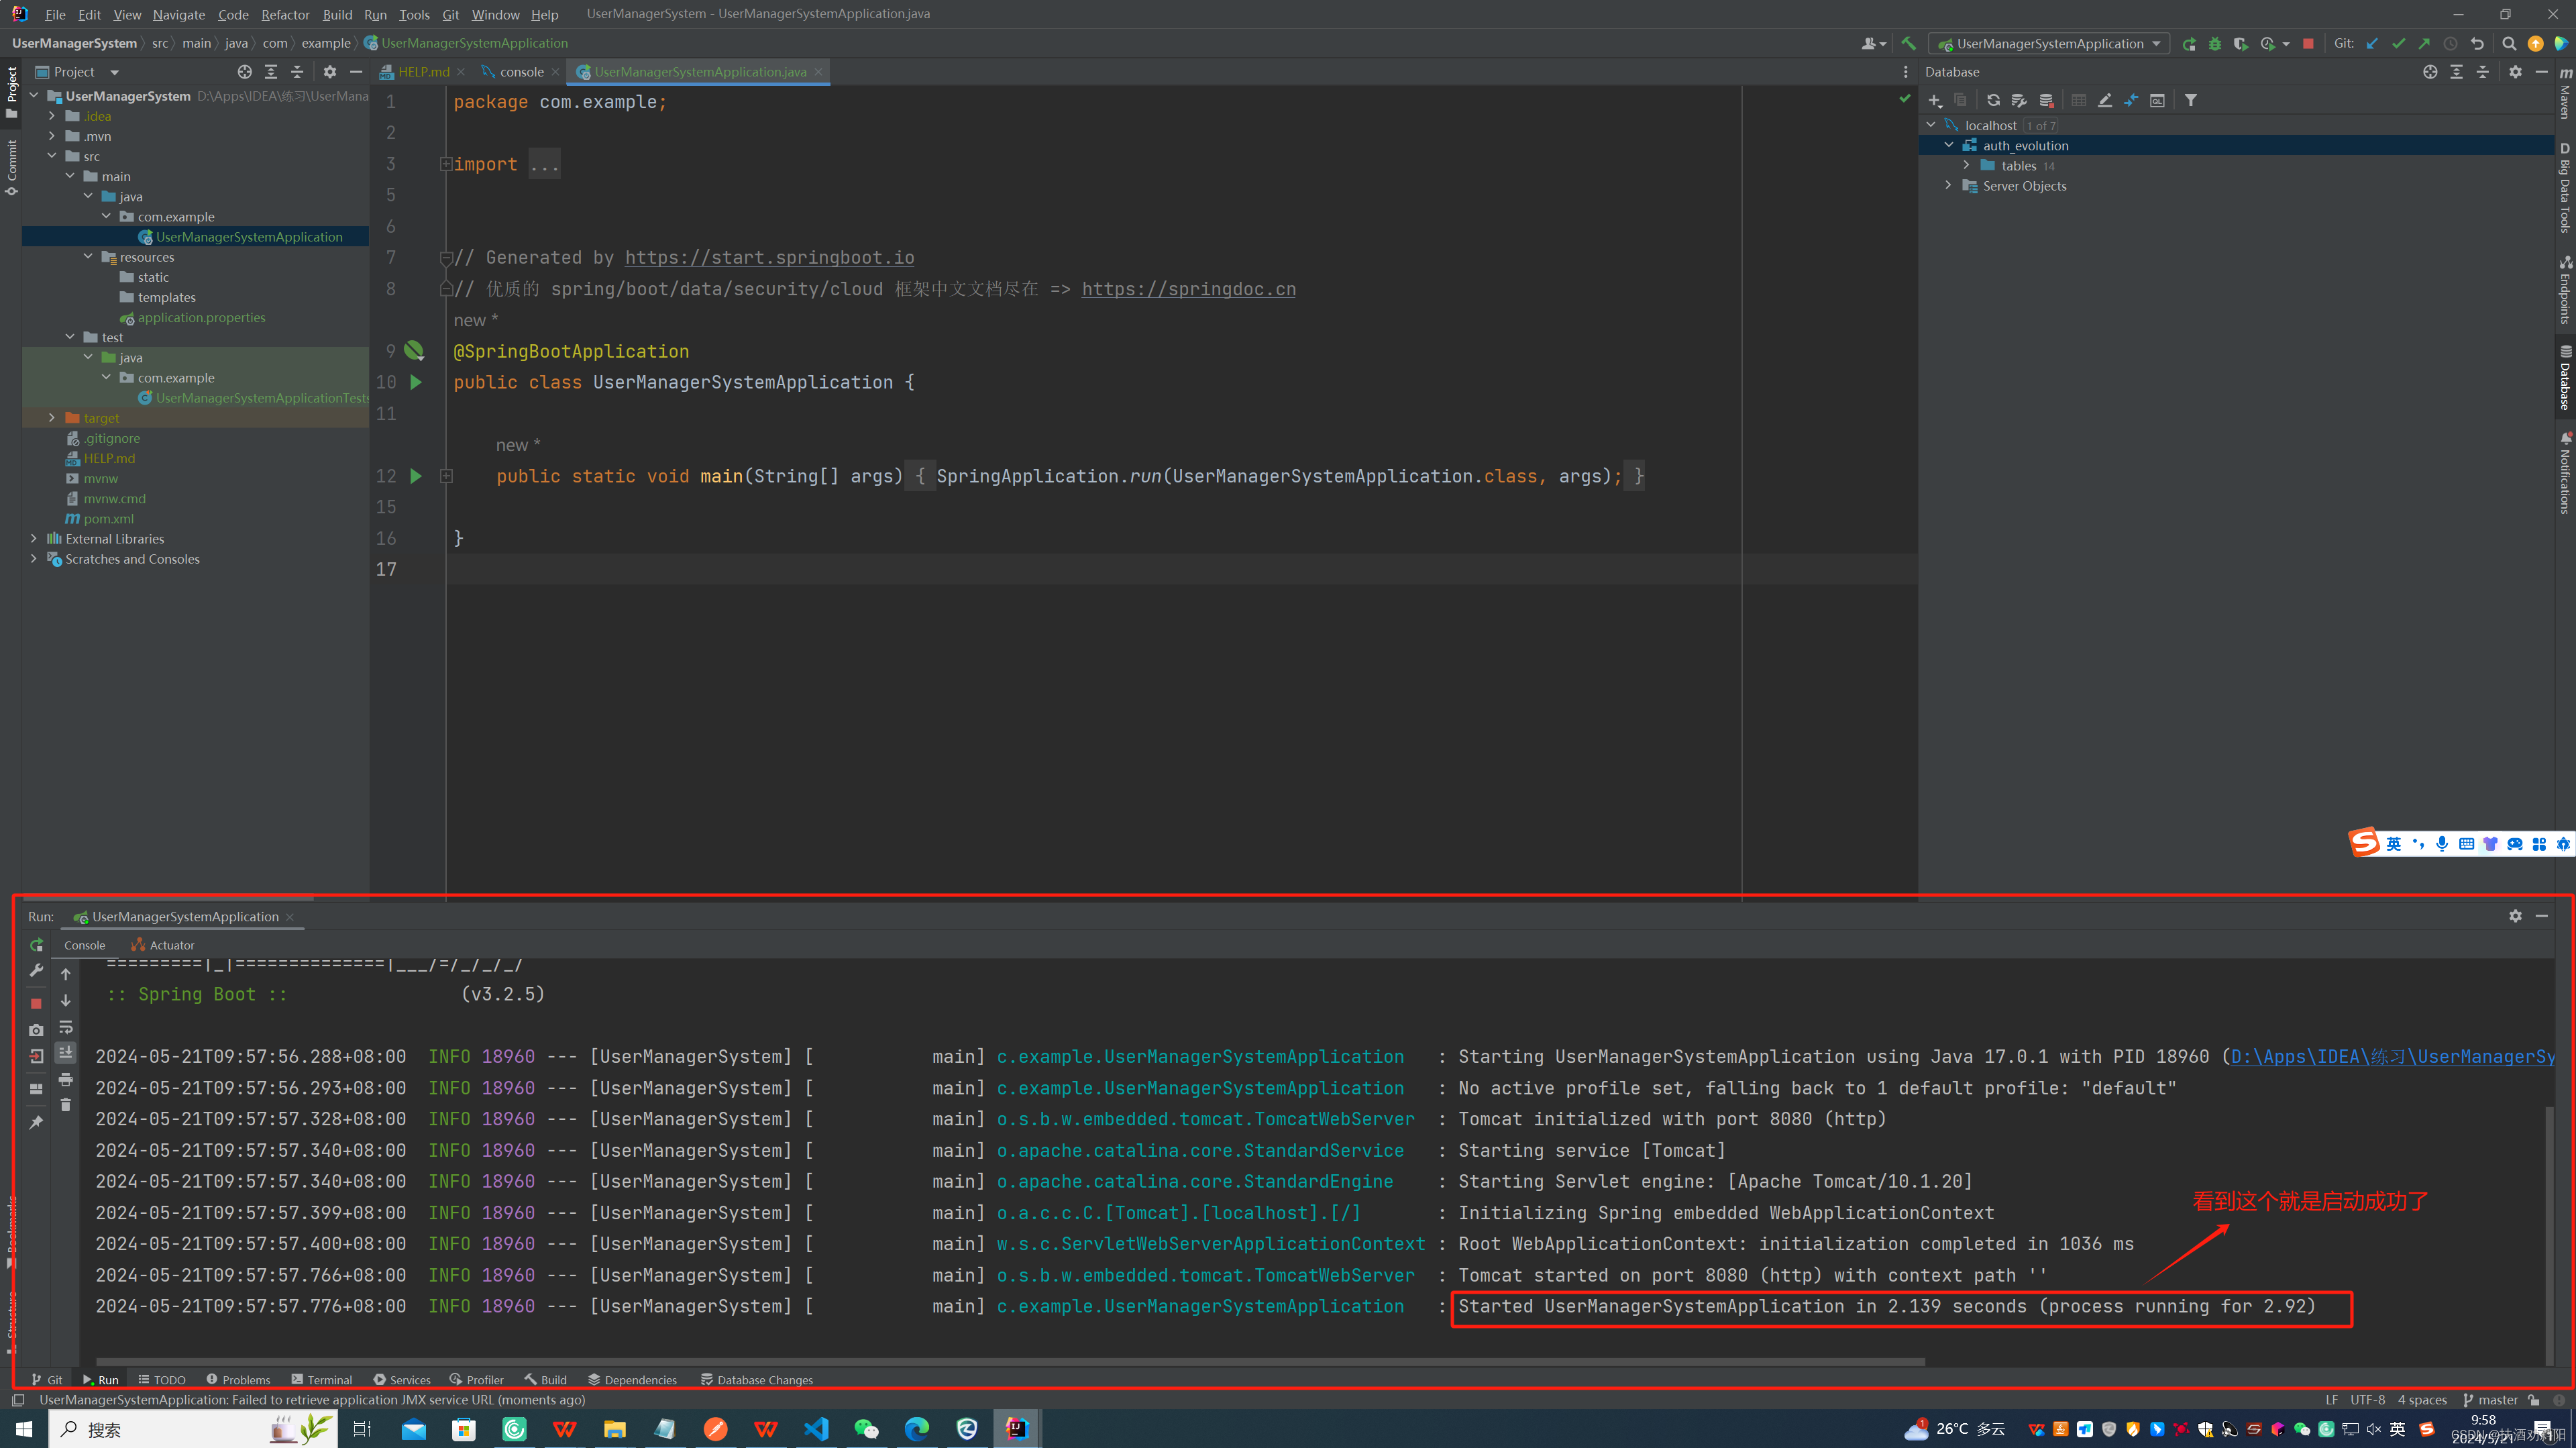Click the Run panel wrench icon

[36, 971]
